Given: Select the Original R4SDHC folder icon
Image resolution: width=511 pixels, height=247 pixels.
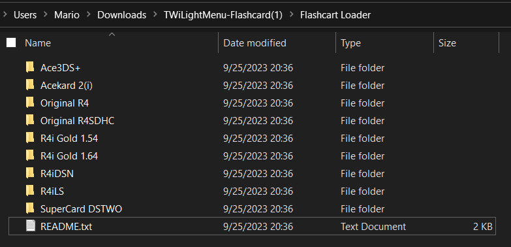Looking at the screenshot, I should pyautogui.click(x=30, y=120).
